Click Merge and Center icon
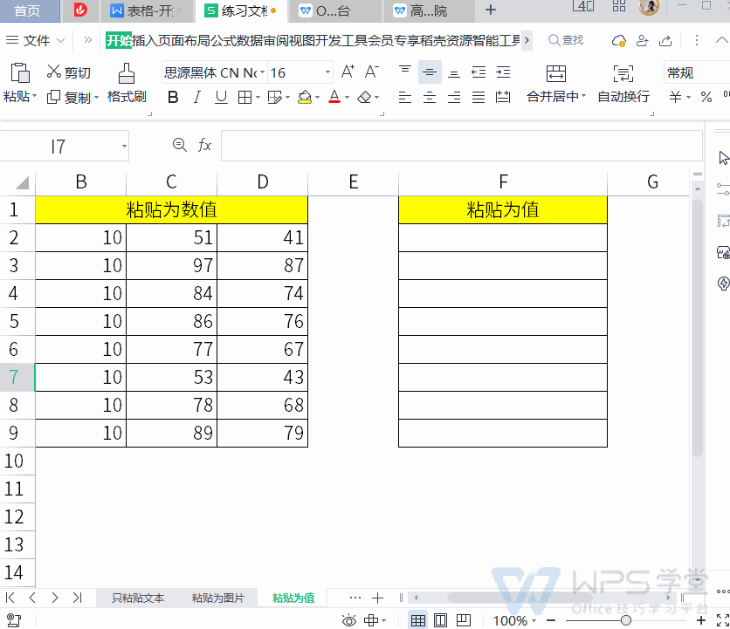730x629 pixels. pos(556,73)
